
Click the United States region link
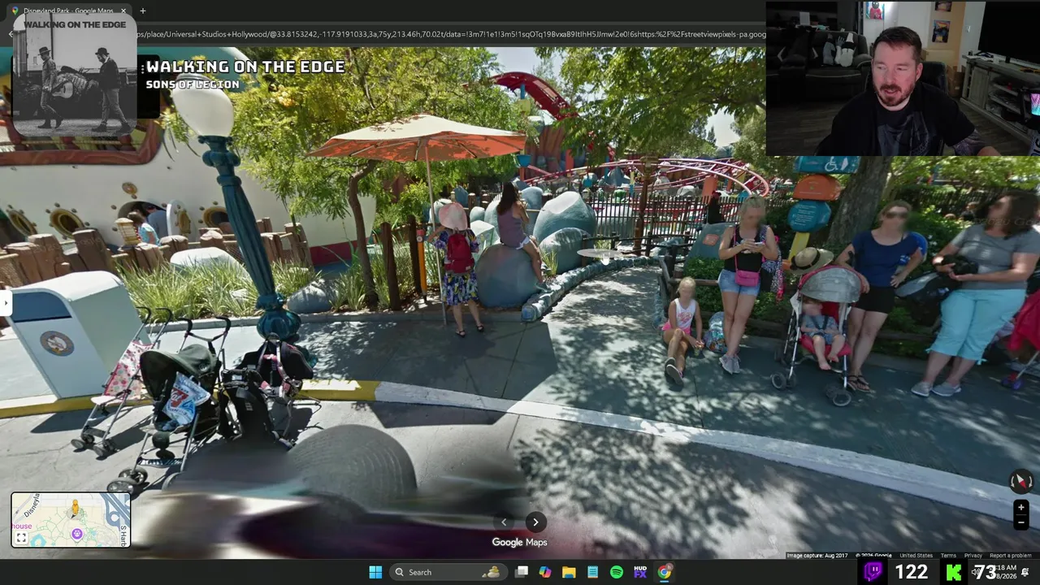(916, 556)
